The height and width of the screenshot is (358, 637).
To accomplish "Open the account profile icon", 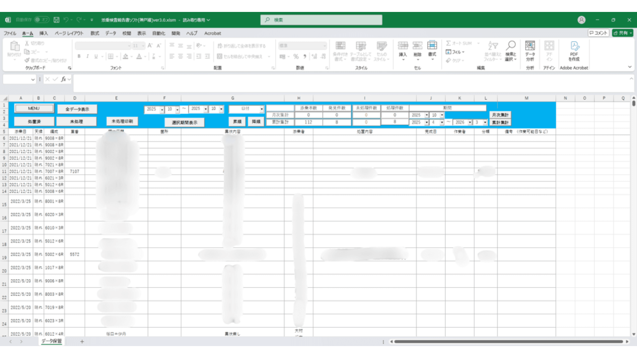I will (581, 20).
